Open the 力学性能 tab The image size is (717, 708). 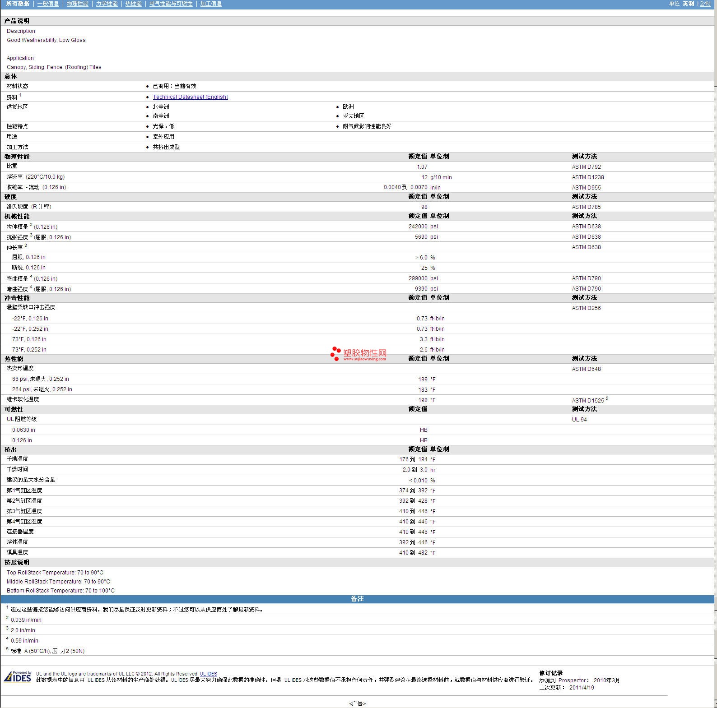[107, 4]
